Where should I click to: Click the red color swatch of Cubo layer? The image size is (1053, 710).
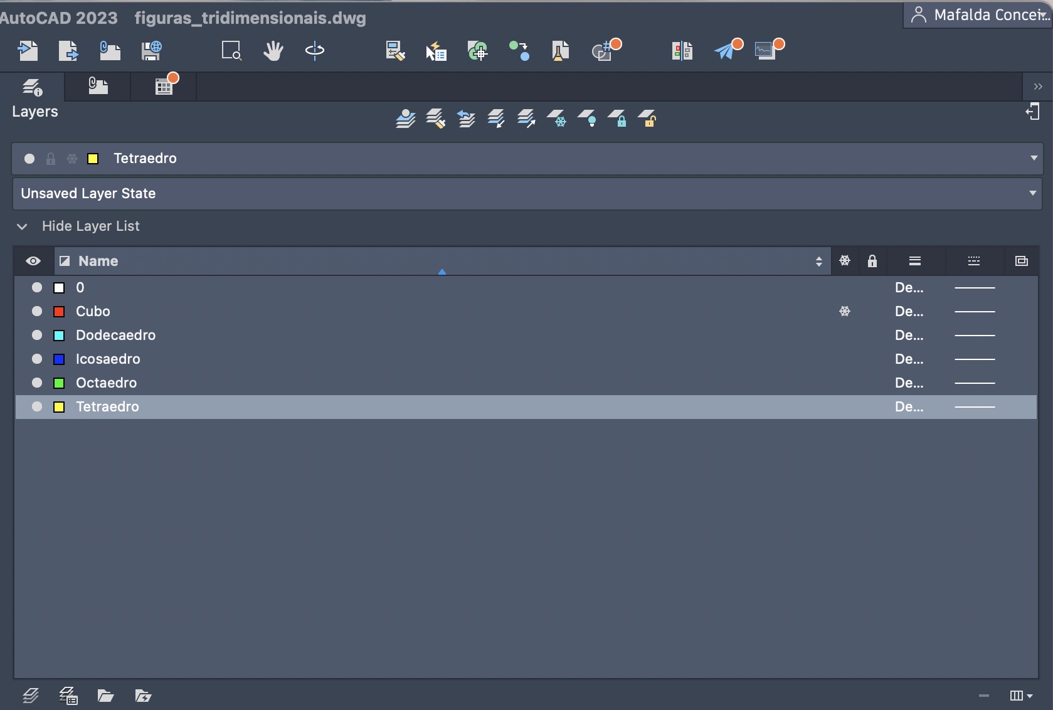[59, 312]
